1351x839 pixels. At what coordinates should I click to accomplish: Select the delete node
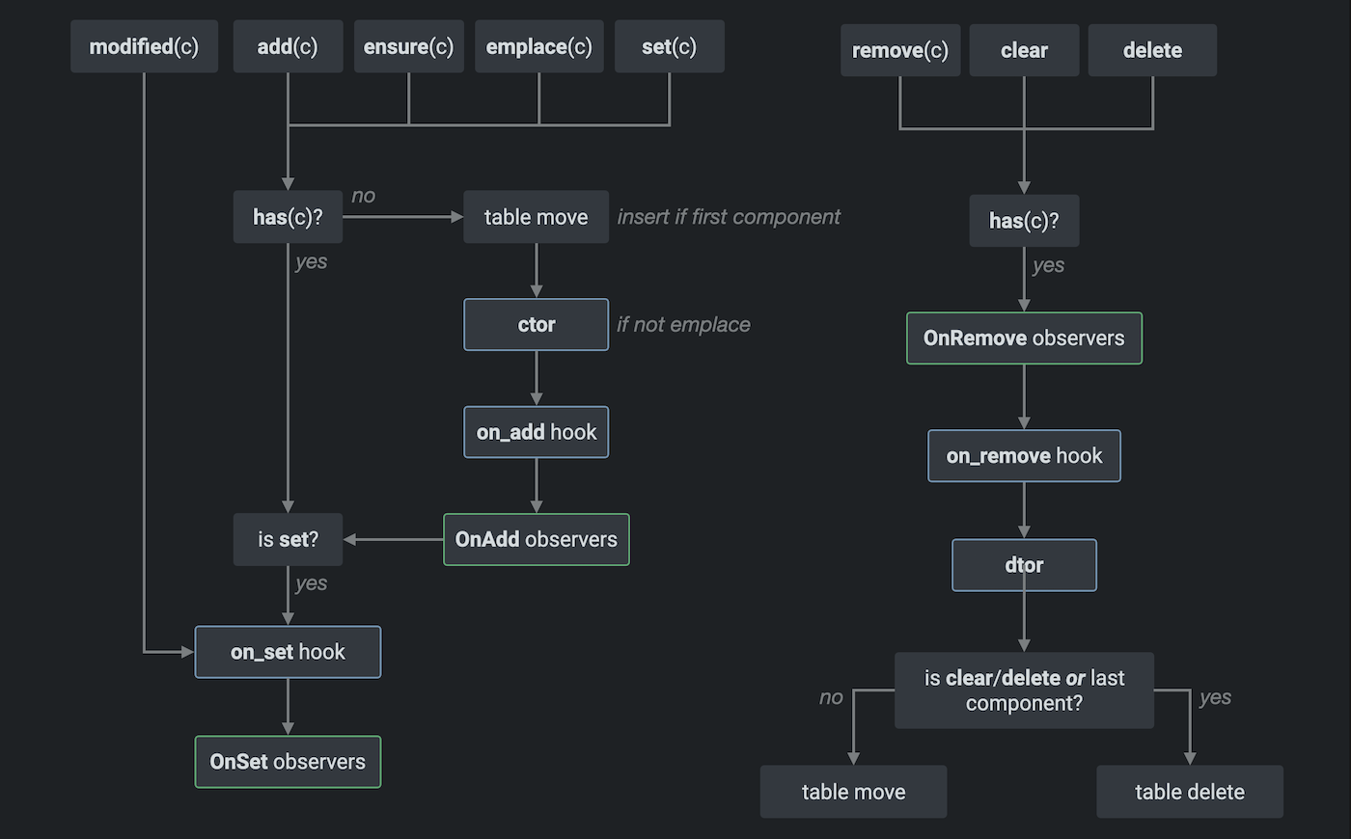(x=1152, y=50)
